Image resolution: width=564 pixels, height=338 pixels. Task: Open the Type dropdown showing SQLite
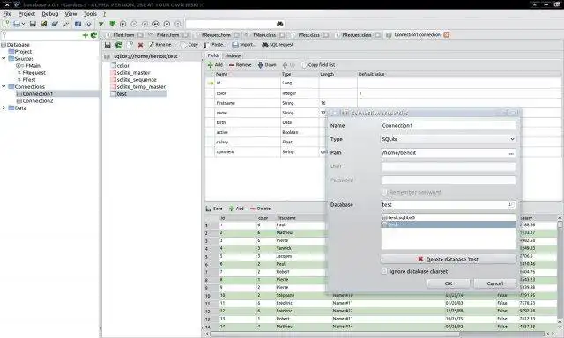(449, 139)
